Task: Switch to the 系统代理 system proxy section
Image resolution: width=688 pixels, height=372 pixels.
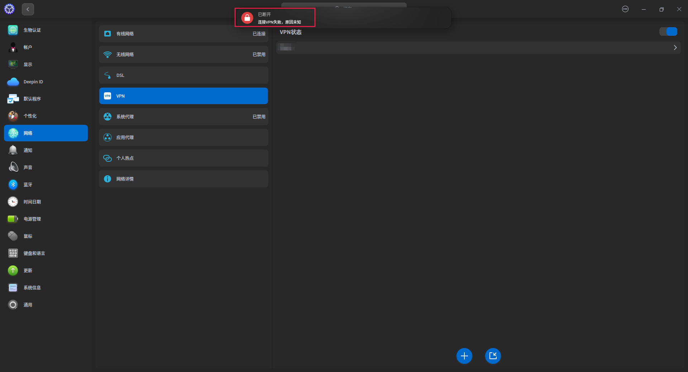Action: tap(183, 116)
